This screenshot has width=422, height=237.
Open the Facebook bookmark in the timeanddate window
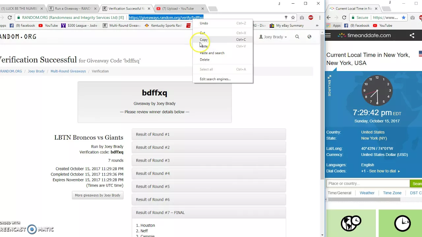(357, 25)
